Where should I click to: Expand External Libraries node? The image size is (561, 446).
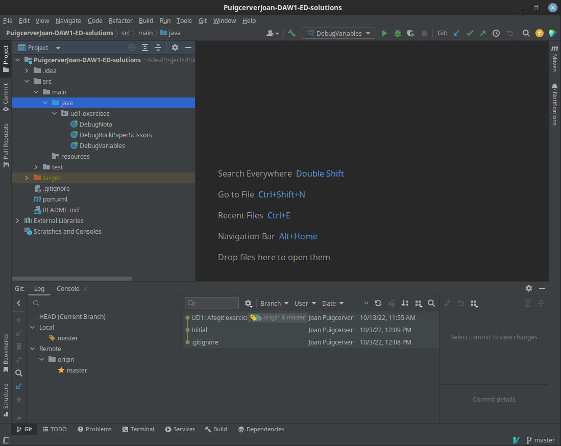pyautogui.click(x=17, y=220)
